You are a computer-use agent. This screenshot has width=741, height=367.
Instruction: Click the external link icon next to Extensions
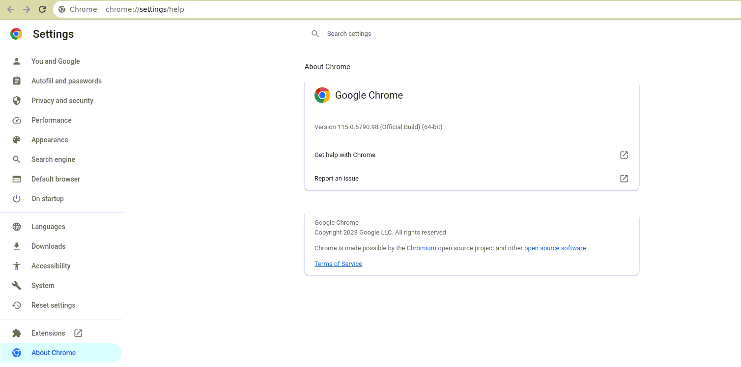click(78, 333)
